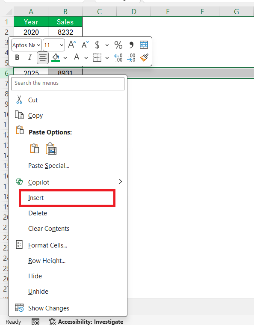Viewport: 254px width, 325px height.
Task: Select row 2 header
Action: click(7, 32)
